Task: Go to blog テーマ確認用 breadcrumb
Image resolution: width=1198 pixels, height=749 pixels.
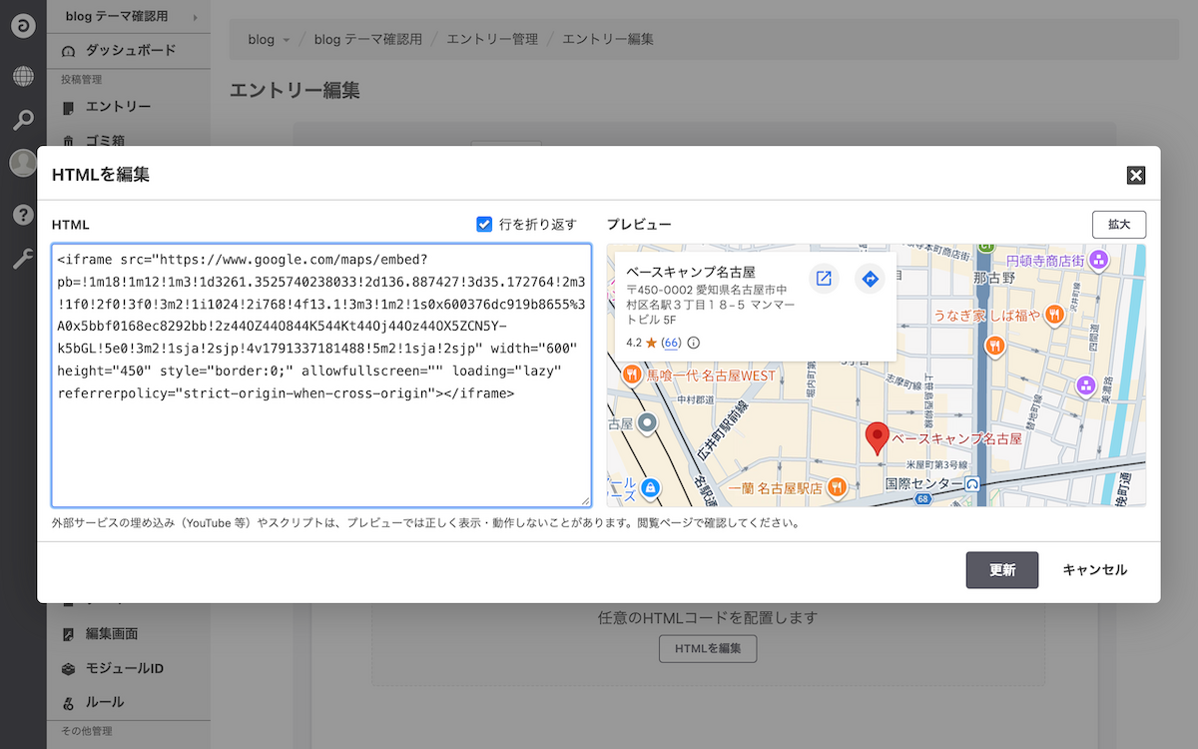Action: pyautogui.click(x=368, y=39)
